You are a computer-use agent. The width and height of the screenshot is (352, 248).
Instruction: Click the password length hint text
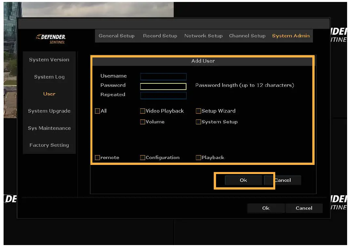pos(245,85)
